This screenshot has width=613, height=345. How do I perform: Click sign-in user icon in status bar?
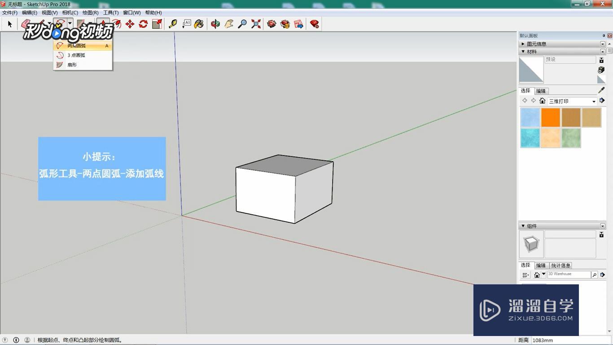point(27,340)
